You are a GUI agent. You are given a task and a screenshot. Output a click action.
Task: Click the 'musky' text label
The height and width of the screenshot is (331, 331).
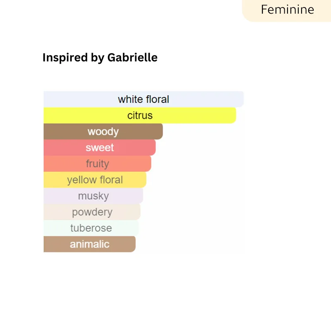point(94,196)
